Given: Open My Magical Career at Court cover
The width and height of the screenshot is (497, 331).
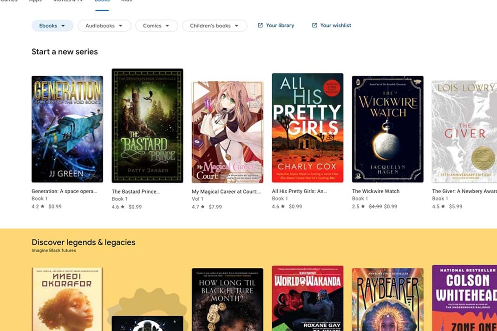Looking at the screenshot, I should 227,132.
